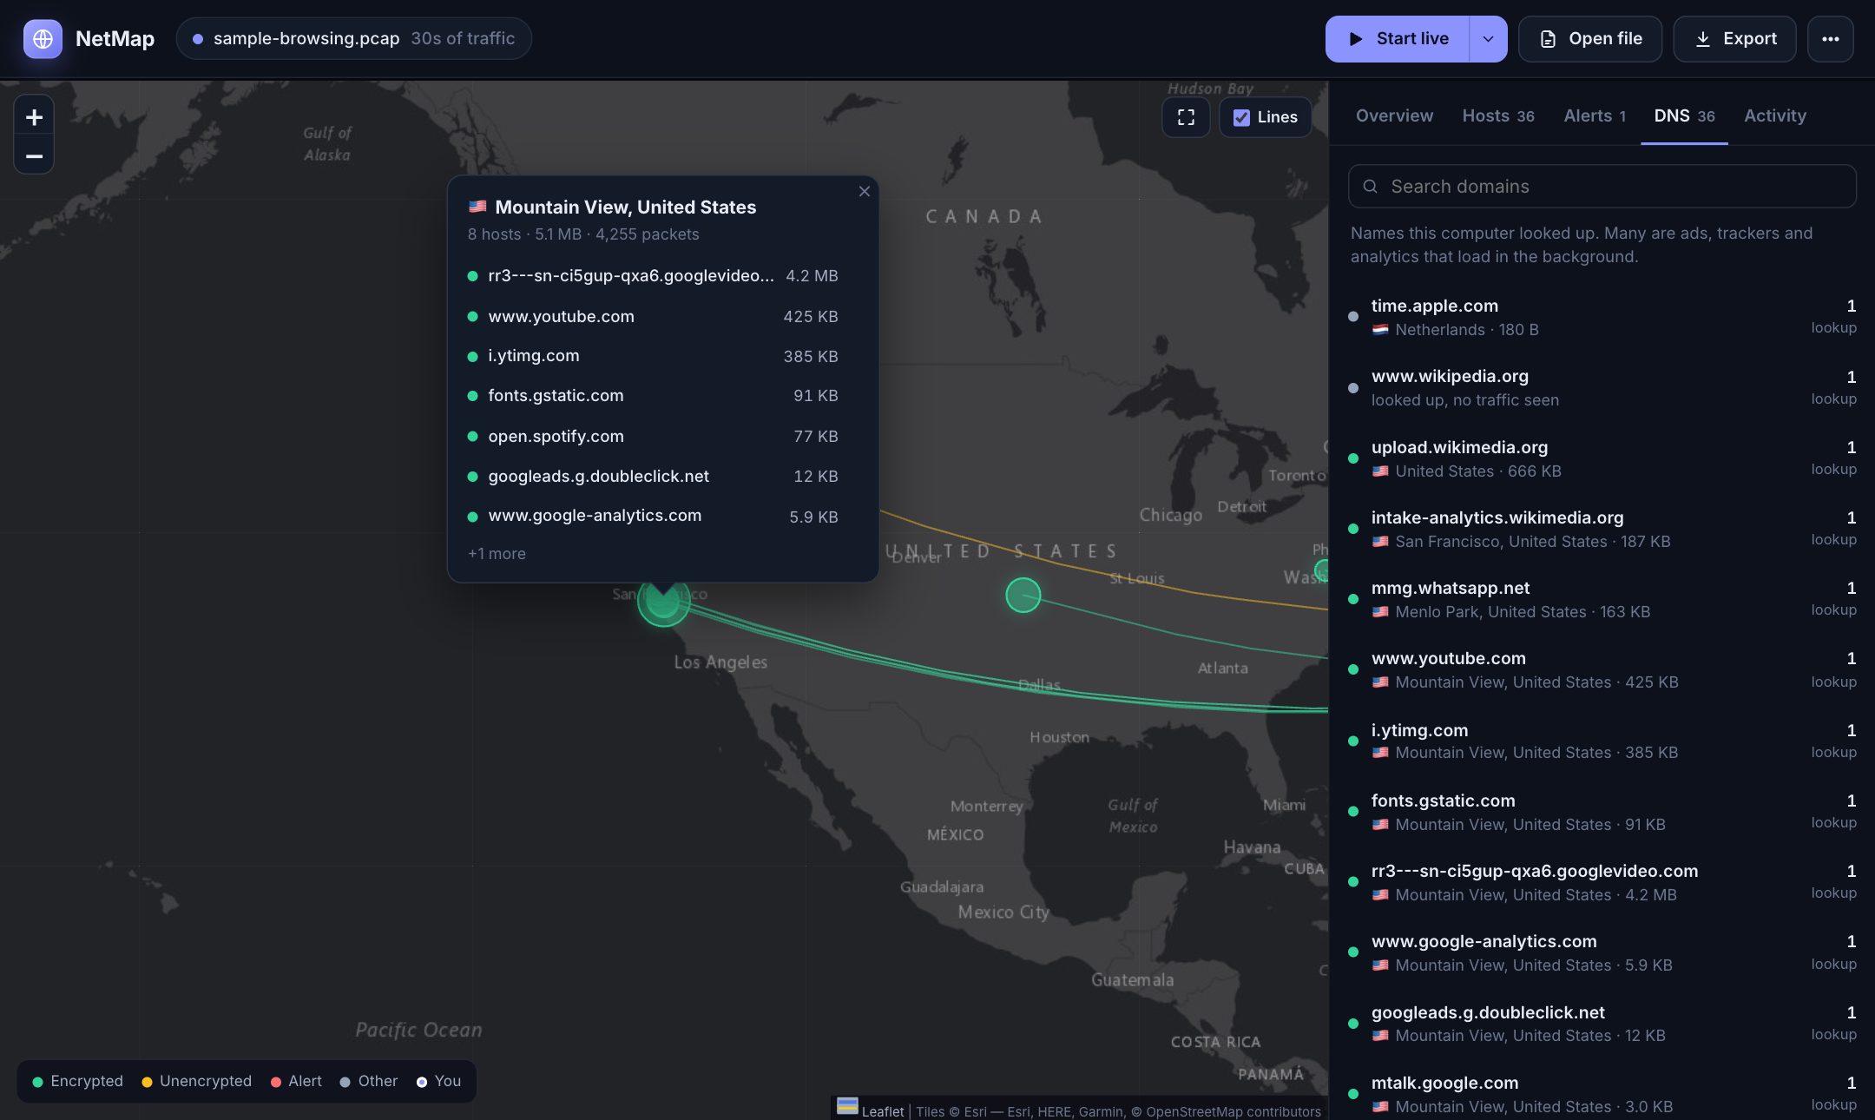This screenshot has width=1875, height=1120.
Task: Open upload.wikimedia.org DNS entry
Action: [1602, 458]
